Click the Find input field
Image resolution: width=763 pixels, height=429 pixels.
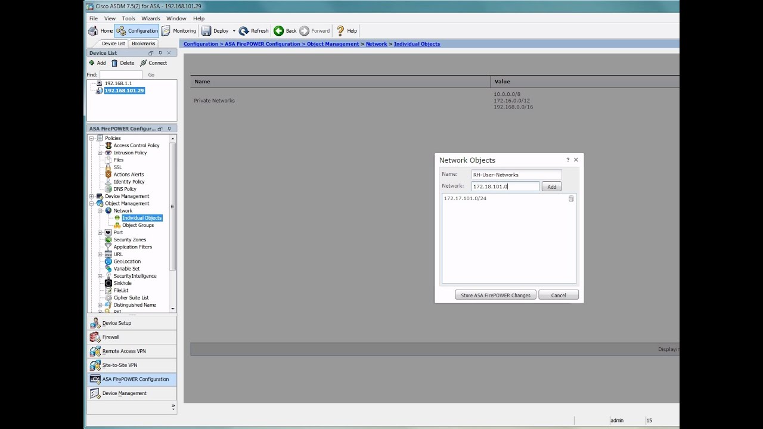tap(120, 74)
